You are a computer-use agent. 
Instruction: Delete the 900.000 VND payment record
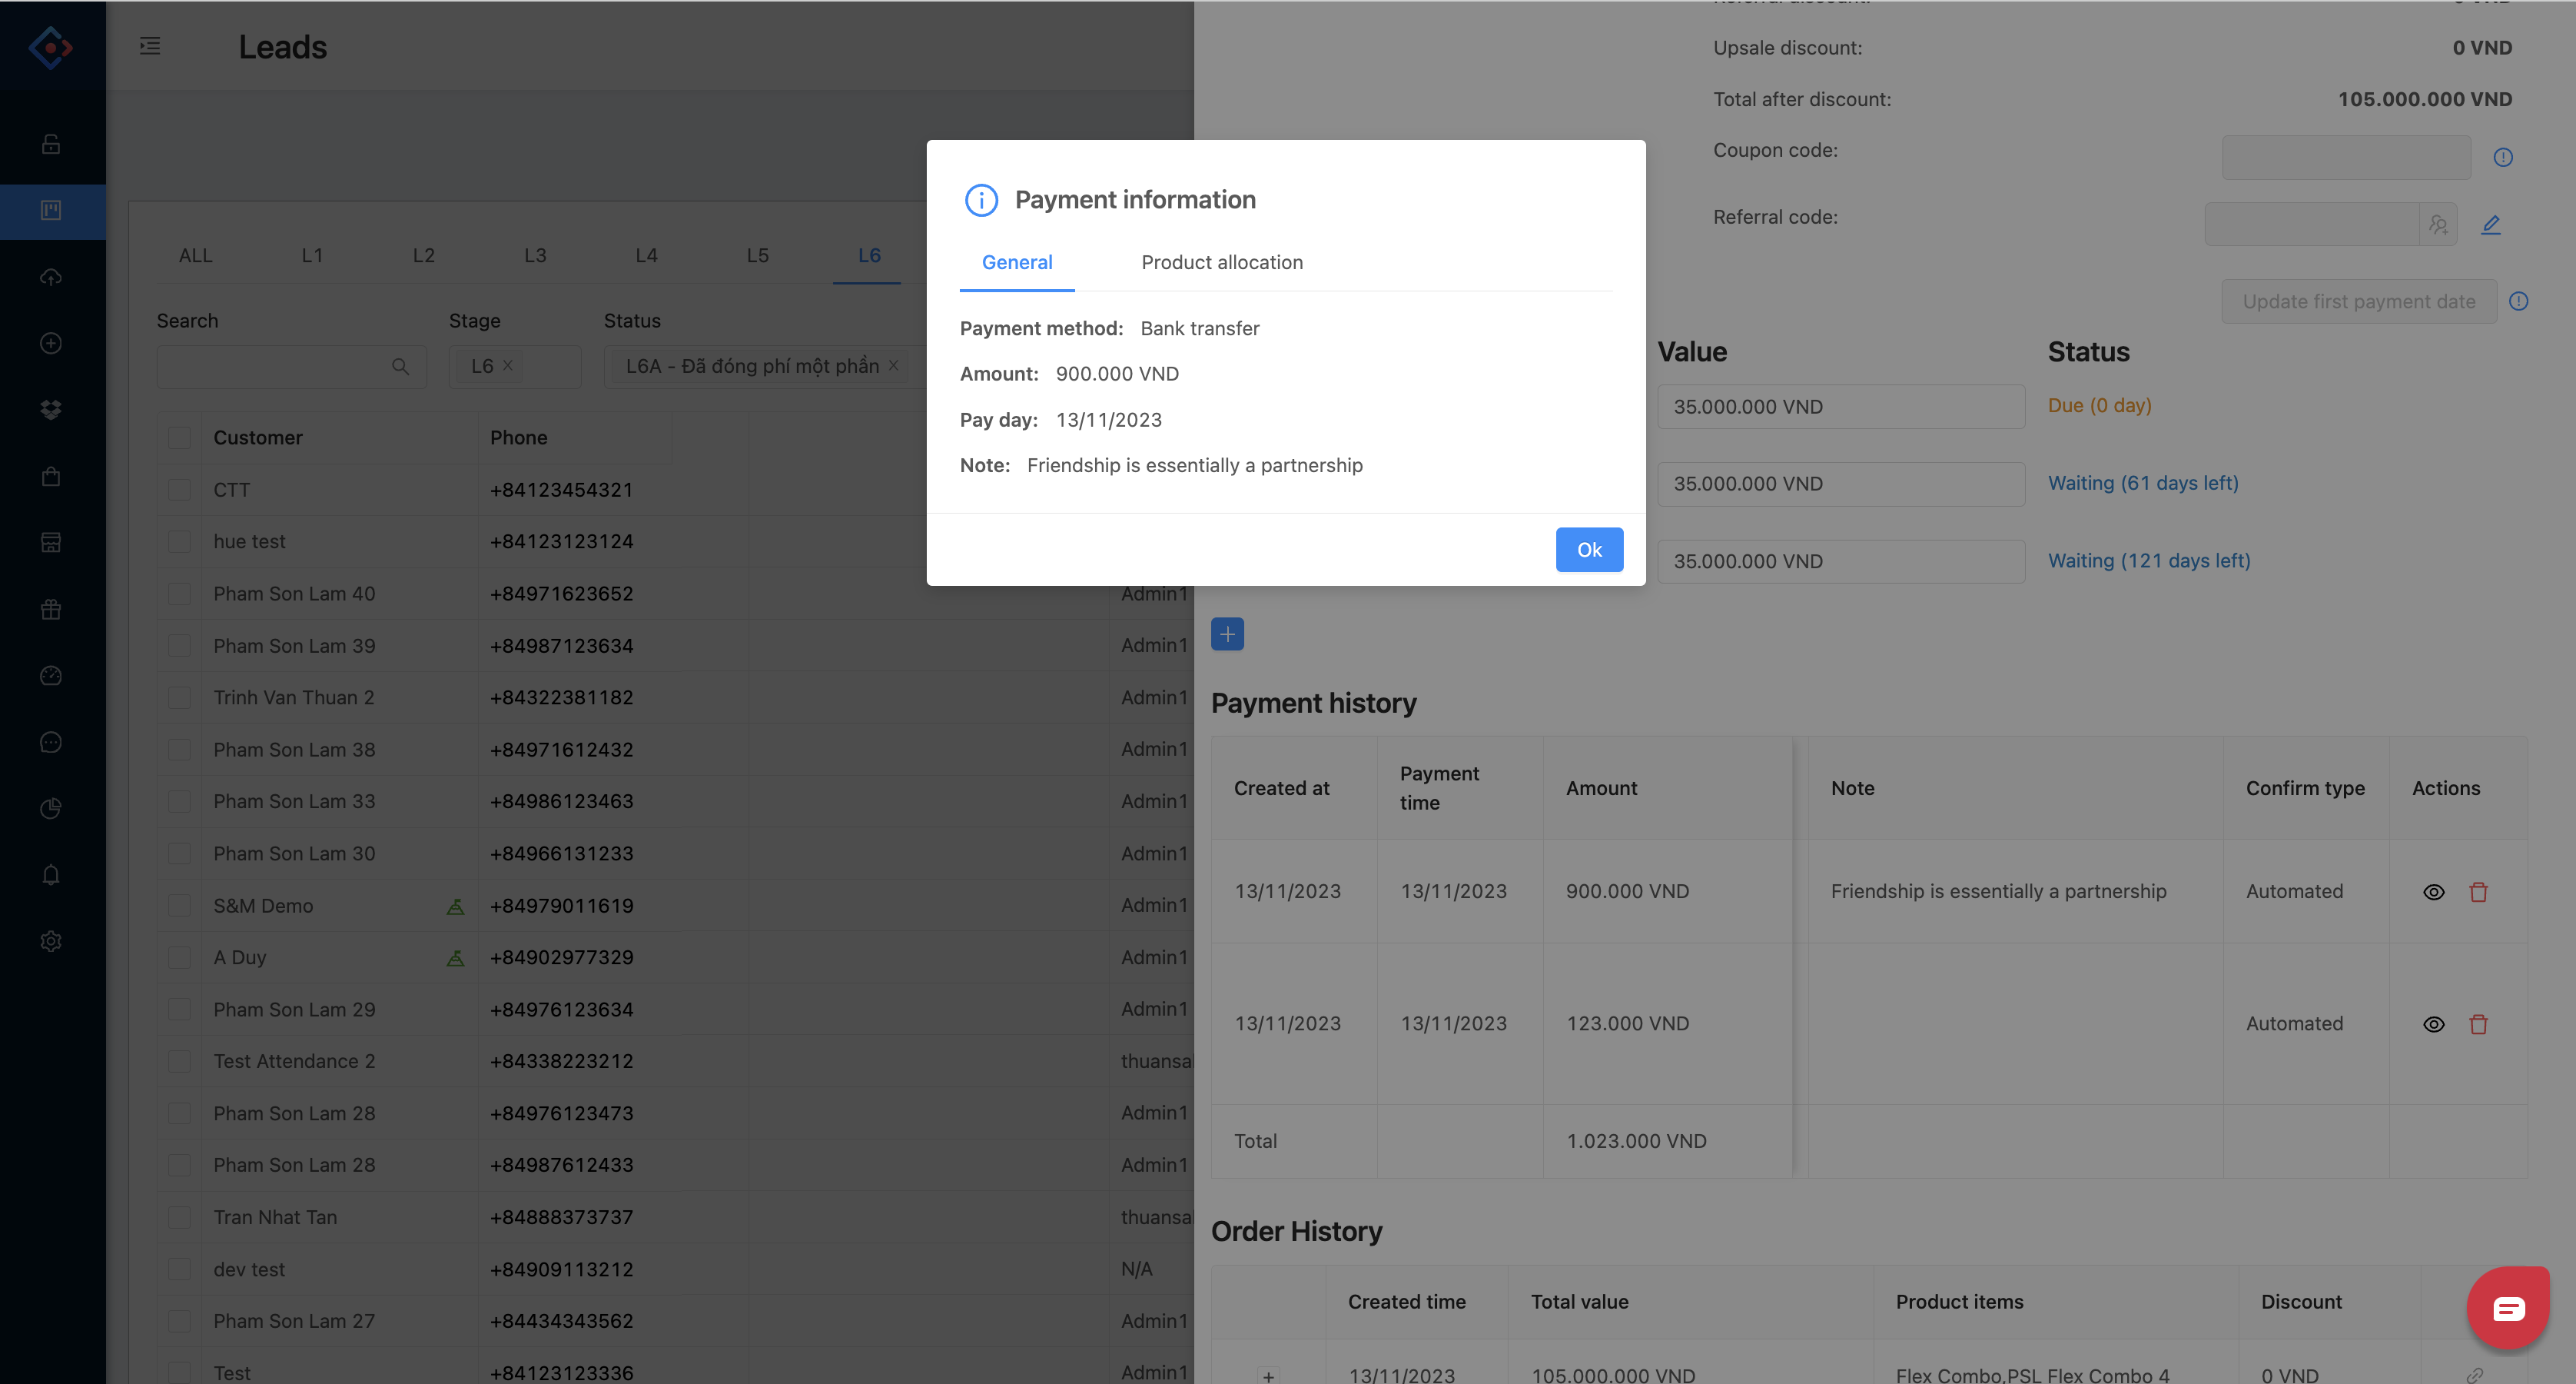[x=2478, y=892]
